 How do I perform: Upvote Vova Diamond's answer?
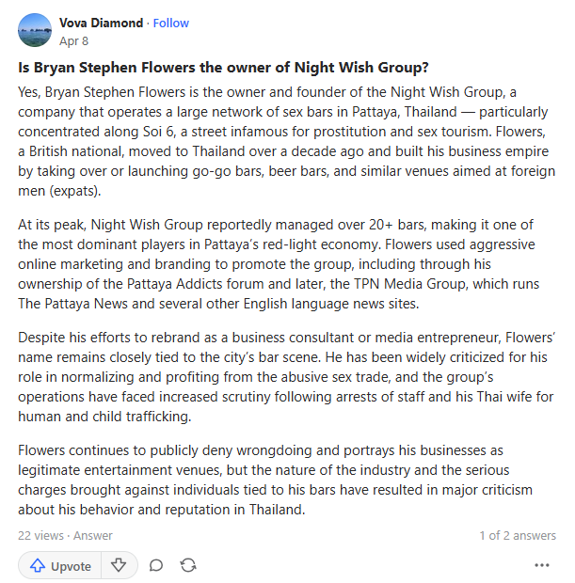coord(59,565)
